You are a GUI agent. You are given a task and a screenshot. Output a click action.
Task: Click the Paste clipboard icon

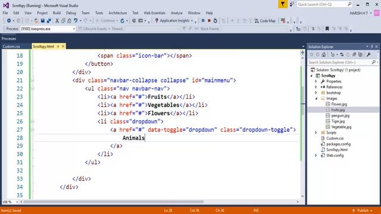(69, 21)
